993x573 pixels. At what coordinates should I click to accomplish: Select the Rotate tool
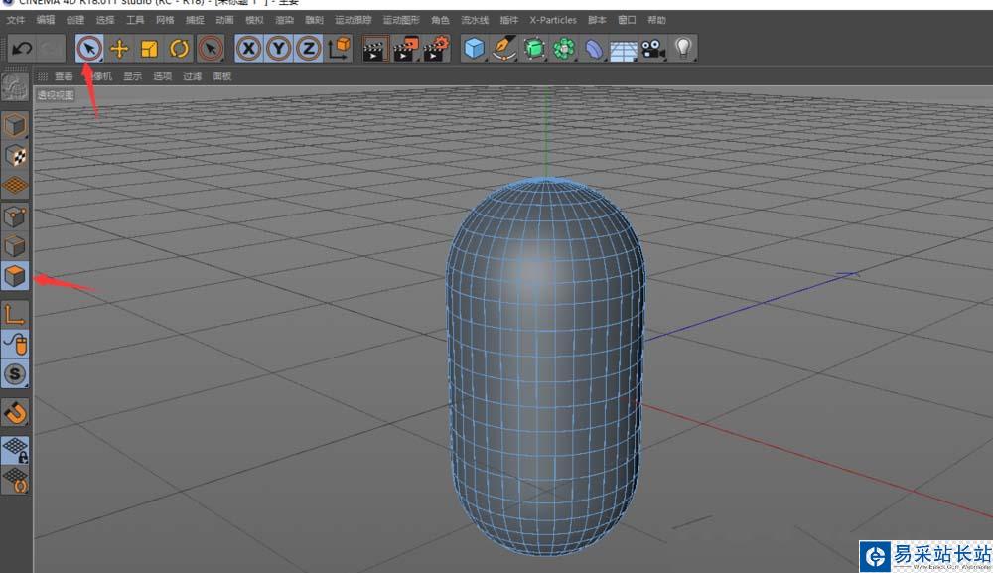tap(179, 48)
